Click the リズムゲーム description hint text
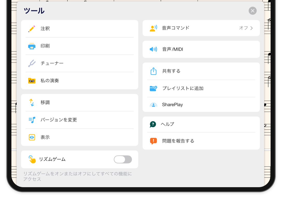The height and width of the screenshot is (197, 282). coord(77,176)
